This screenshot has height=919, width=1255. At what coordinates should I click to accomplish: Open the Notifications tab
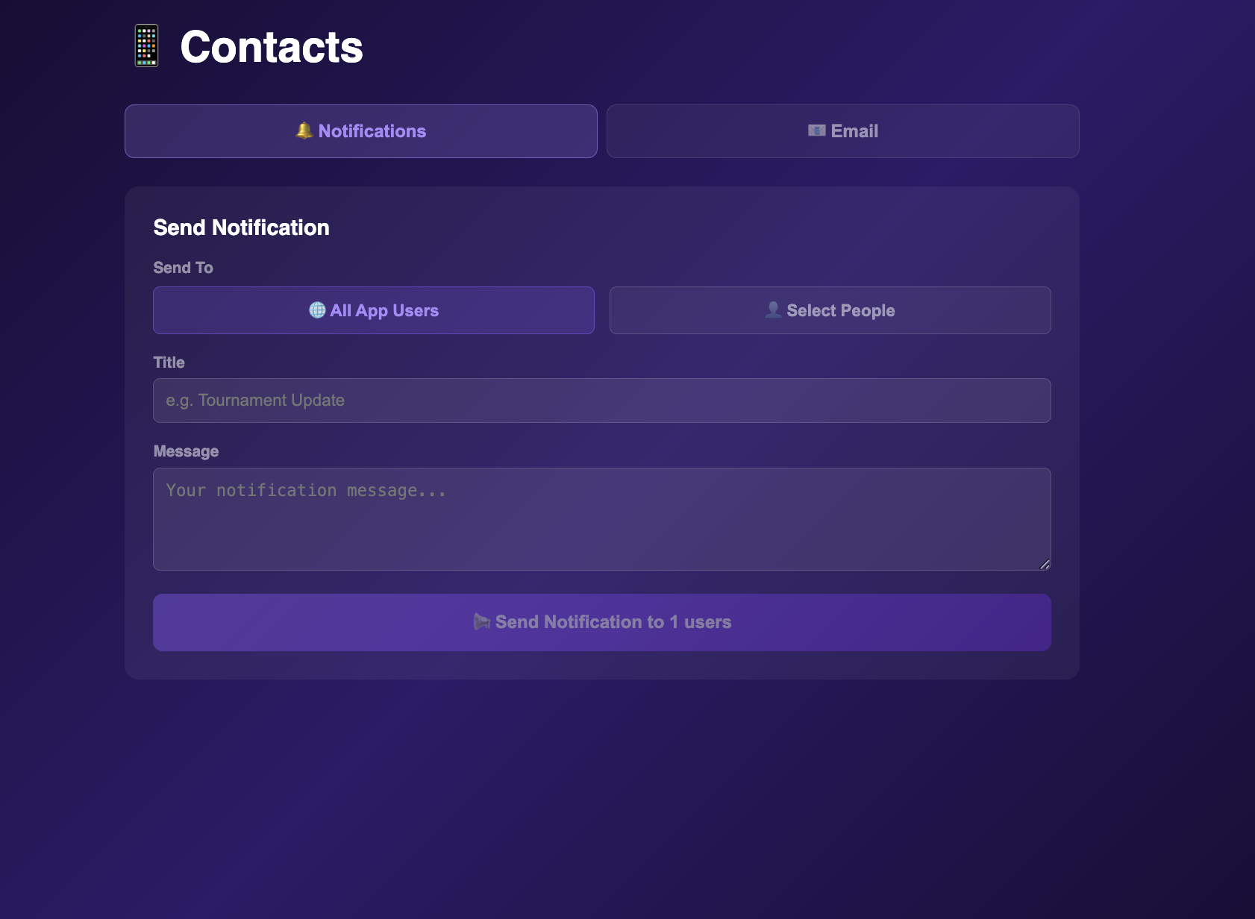pos(361,131)
